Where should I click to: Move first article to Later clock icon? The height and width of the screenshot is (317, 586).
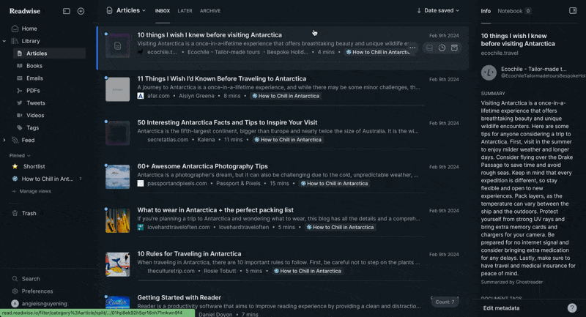(442, 48)
